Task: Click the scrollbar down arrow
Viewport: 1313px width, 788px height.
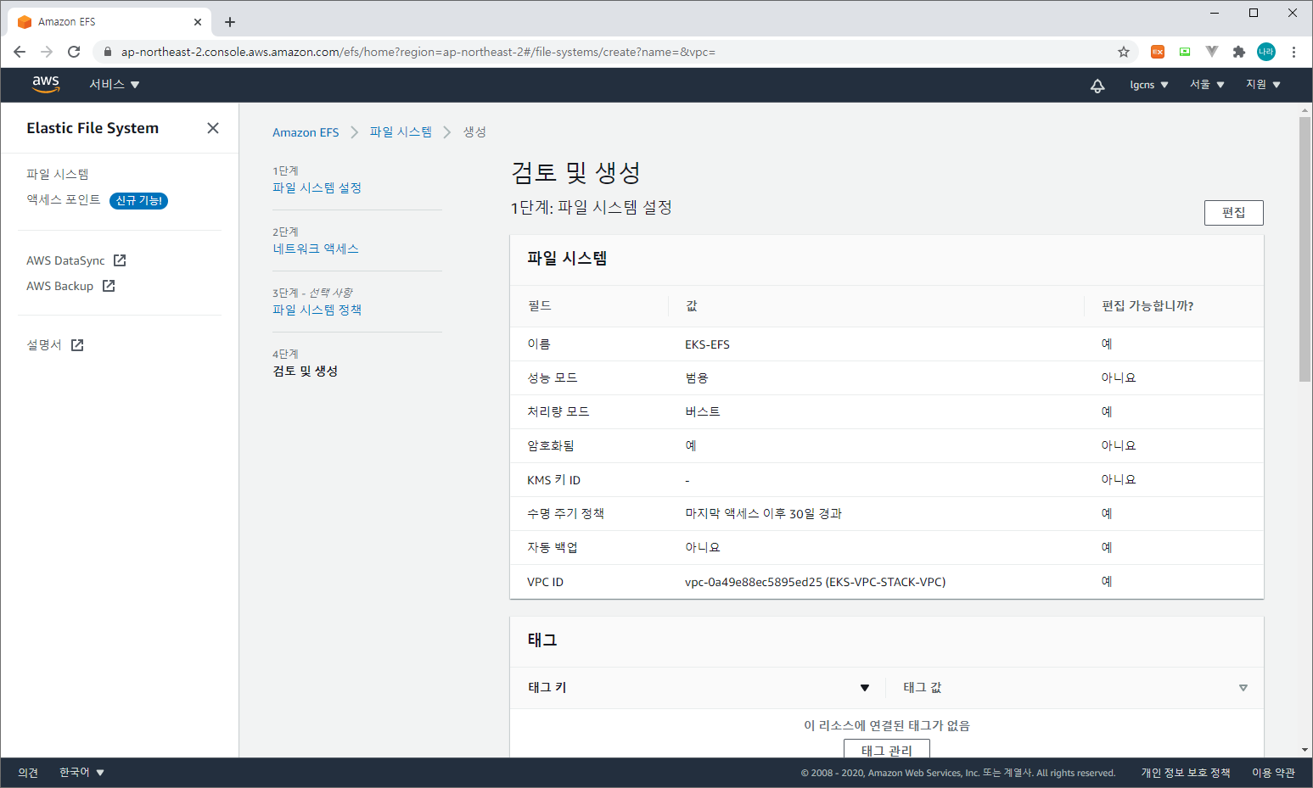Action: [1305, 750]
